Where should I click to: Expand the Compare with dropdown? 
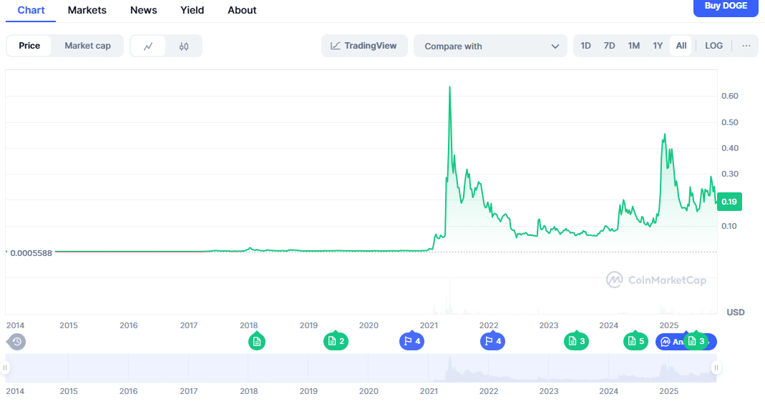pyautogui.click(x=491, y=46)
